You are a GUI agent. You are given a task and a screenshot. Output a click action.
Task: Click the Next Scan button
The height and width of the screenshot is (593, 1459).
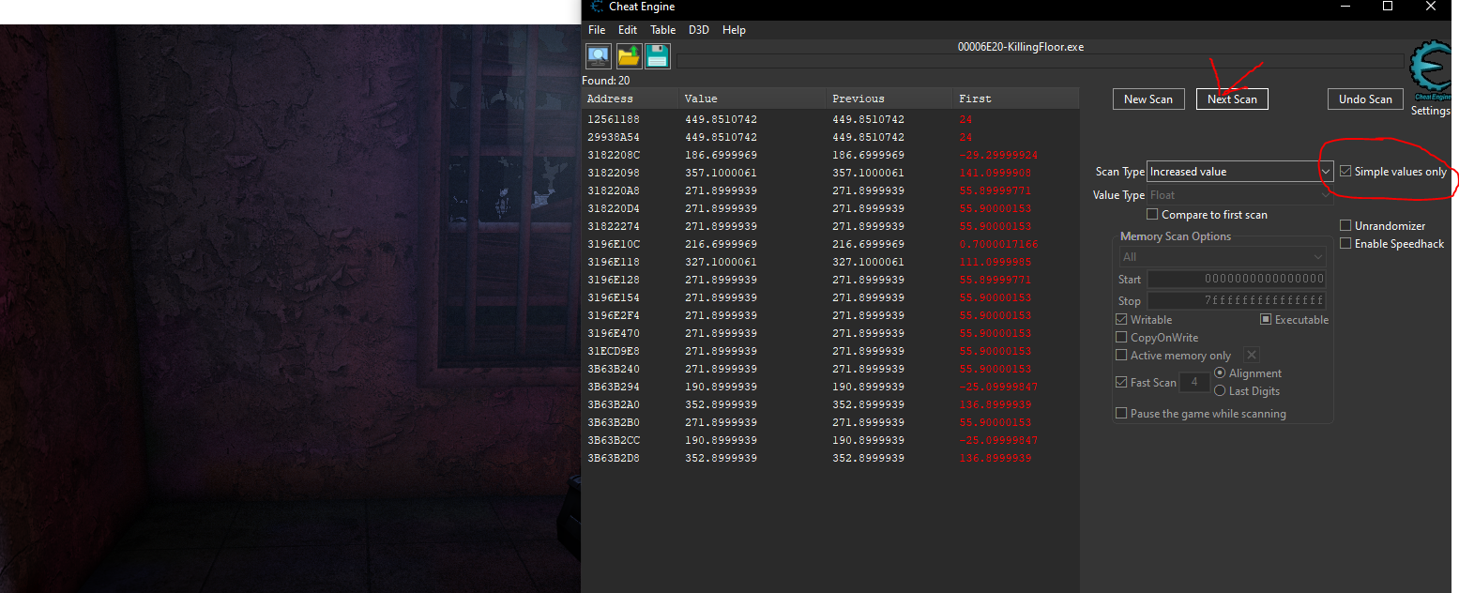1232,99
